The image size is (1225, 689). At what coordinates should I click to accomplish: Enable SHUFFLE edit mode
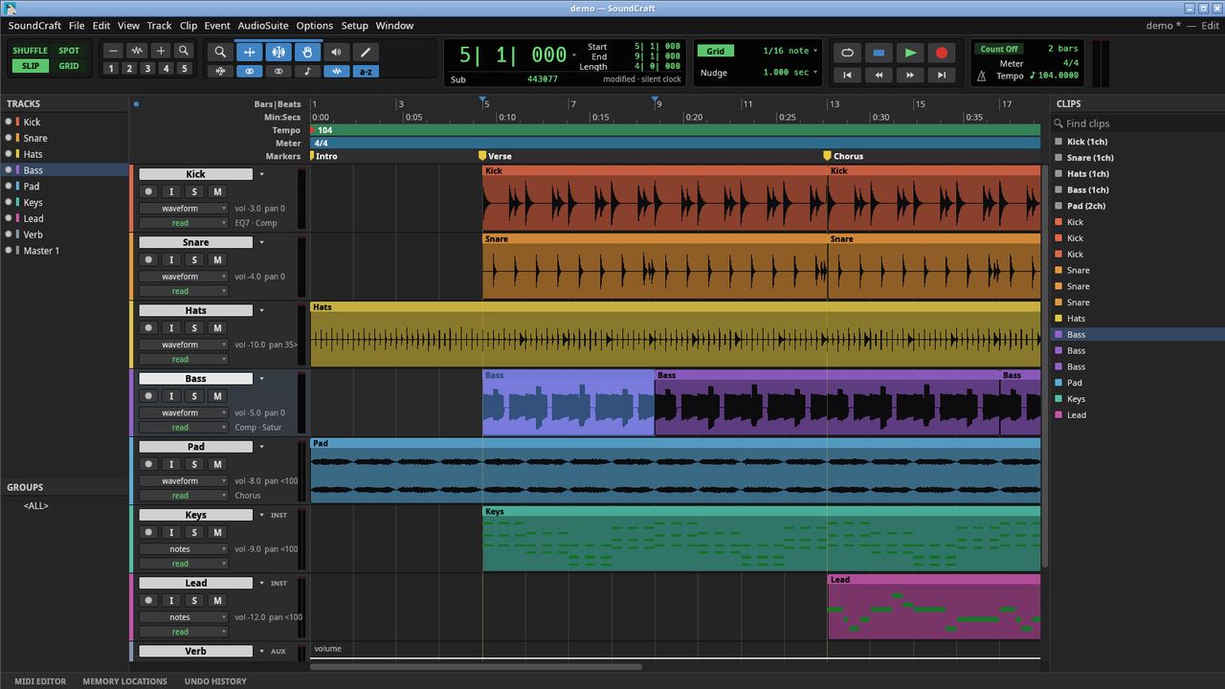click(31, 51)
